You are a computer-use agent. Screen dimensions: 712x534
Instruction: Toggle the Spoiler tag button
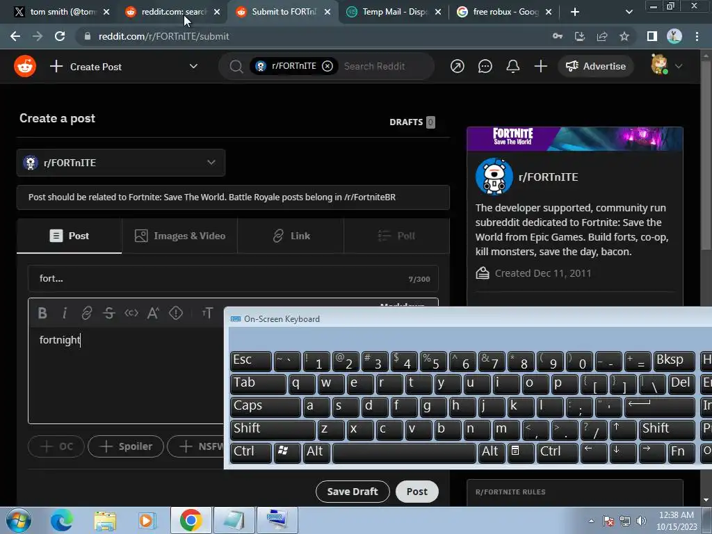126,446
